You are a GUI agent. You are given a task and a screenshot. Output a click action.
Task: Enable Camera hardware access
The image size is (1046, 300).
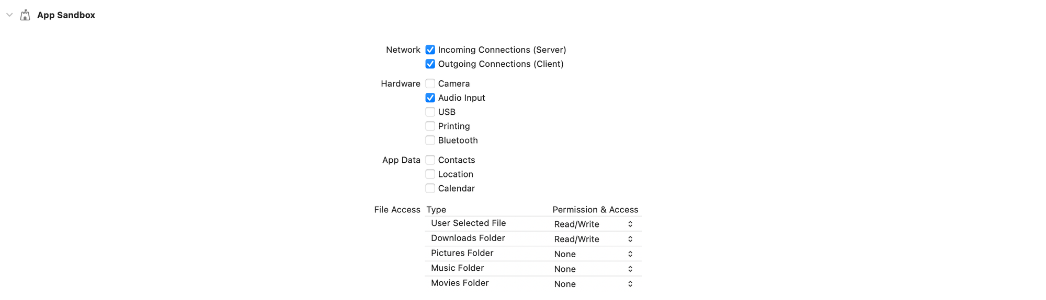click(430, 83)
